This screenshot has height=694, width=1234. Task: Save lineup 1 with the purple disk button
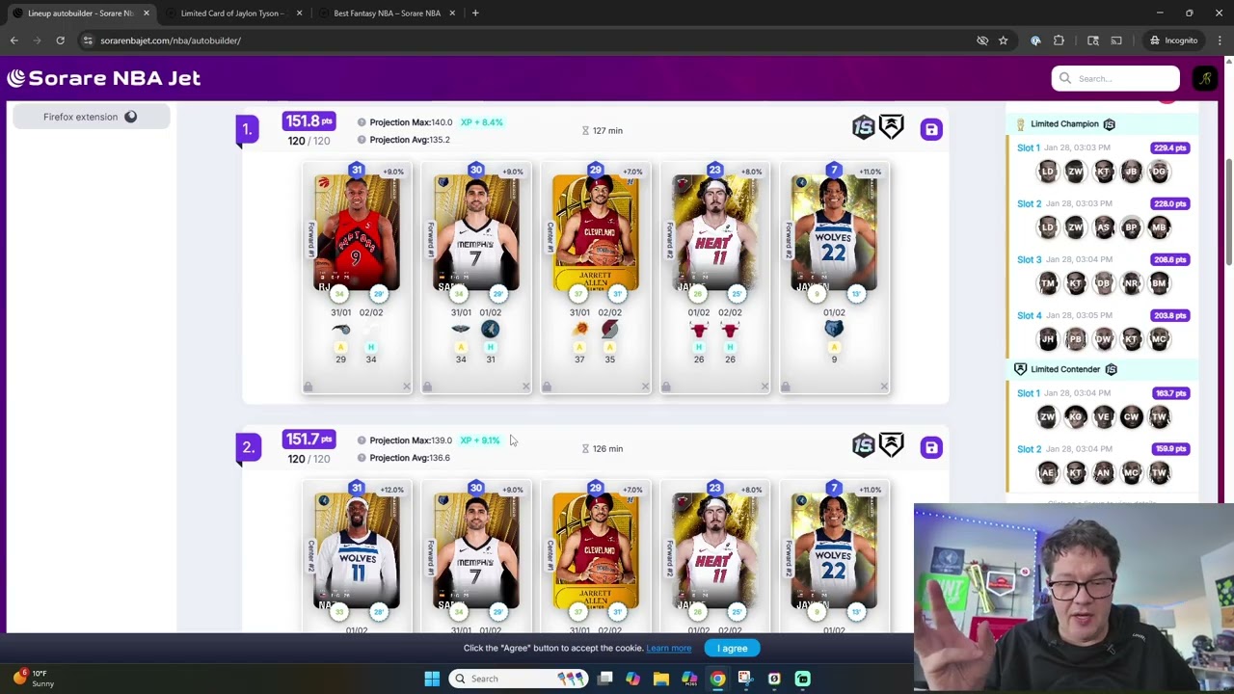tap(930, 129)
